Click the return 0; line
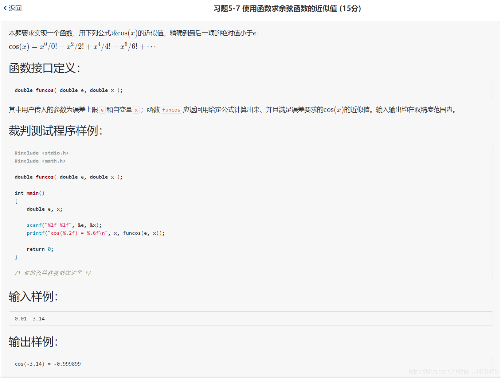This screenshot has width=501, height=378. click(40, 249)
